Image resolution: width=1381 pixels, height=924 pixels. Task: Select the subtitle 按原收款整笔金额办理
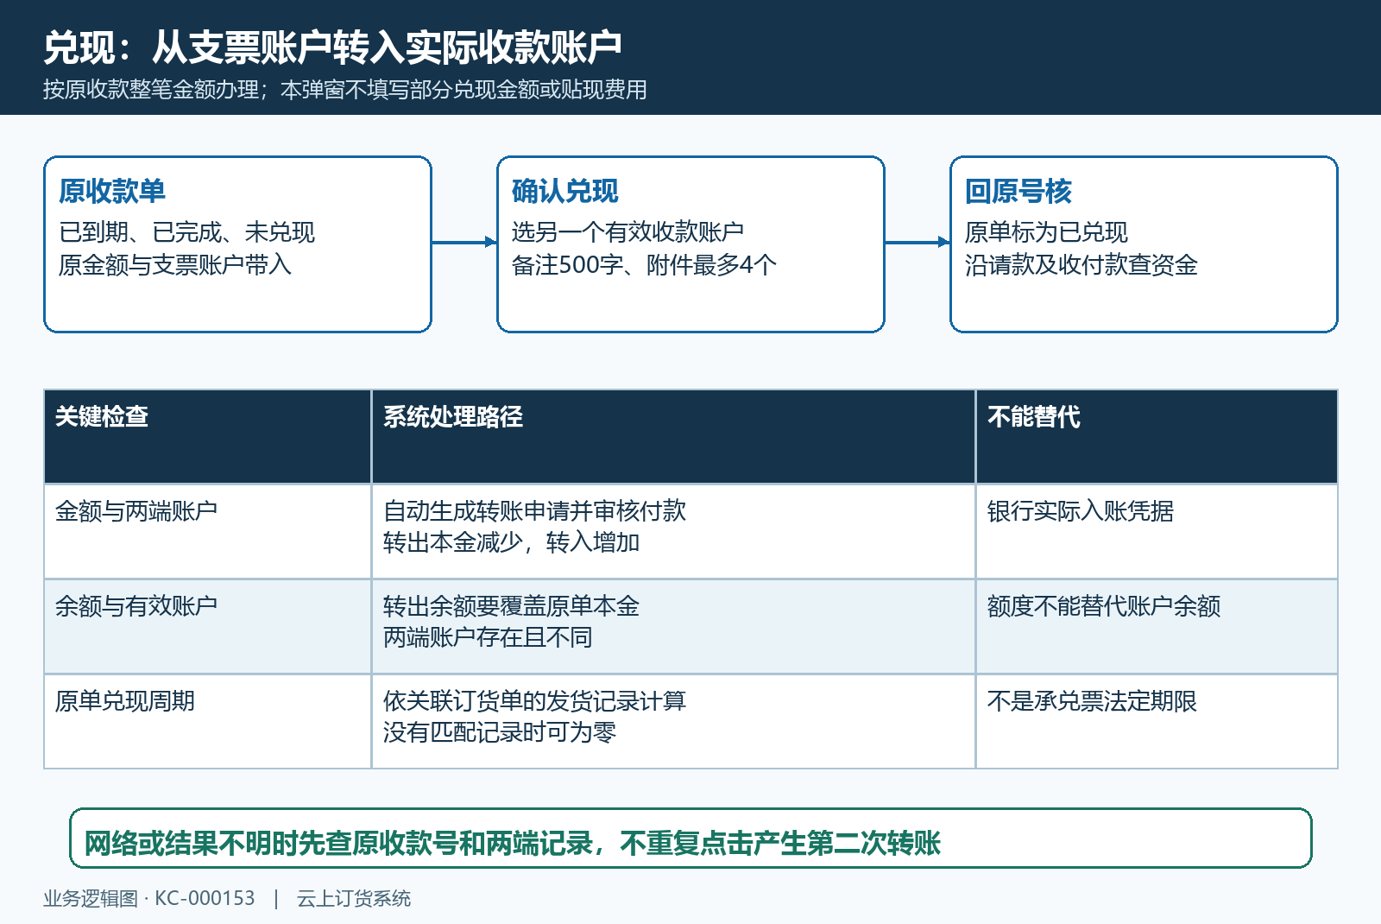click(x=151, y=90)
